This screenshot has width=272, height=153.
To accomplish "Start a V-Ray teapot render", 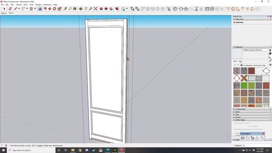I will click(x=181, y=8).
